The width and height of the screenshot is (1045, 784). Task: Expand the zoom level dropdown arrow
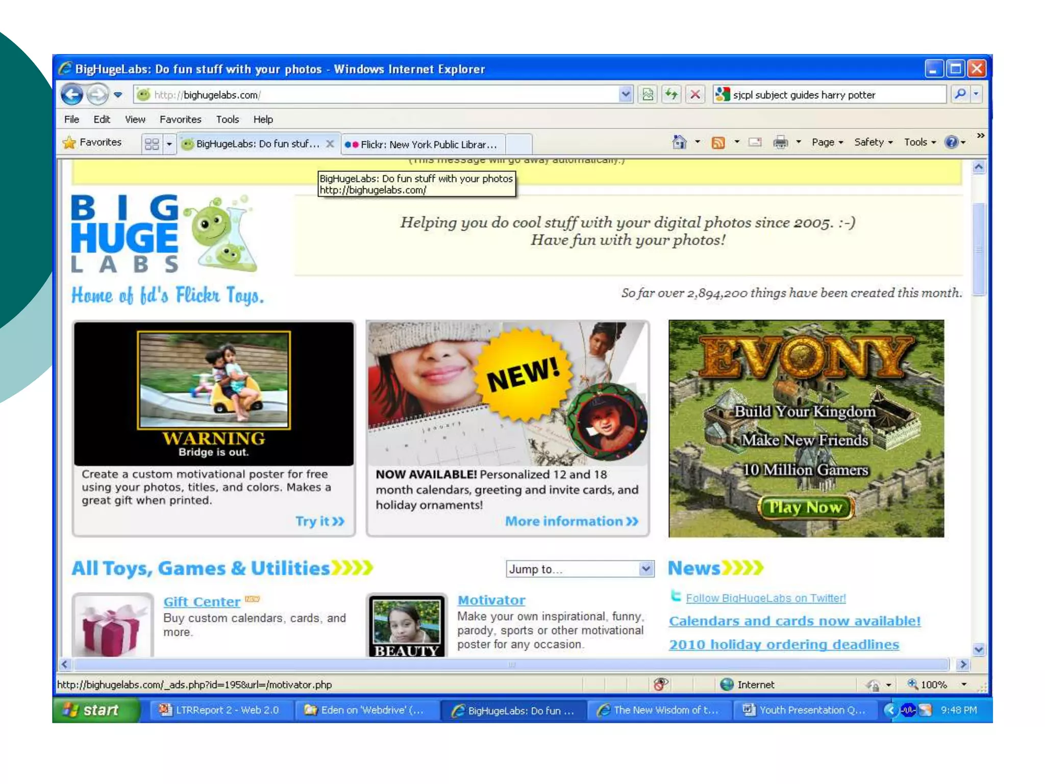pyautogui.click(x=964, y=684)
